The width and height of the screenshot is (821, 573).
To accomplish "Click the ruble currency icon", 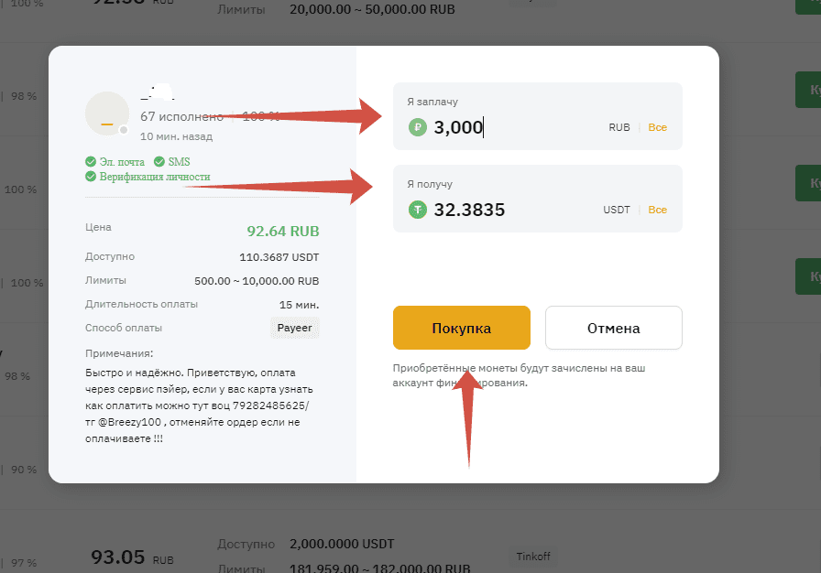I will (x=417, y=127).
